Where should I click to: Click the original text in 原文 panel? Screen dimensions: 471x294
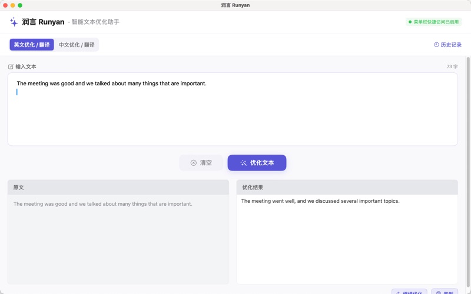102,204
